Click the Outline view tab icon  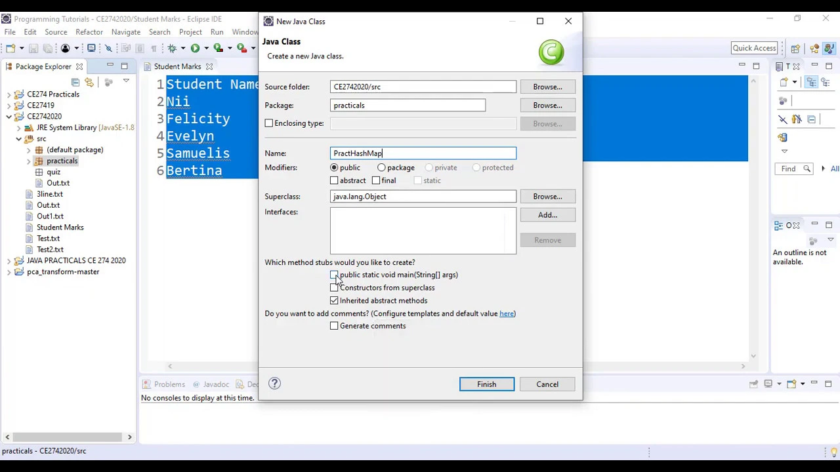pos(778,226)
